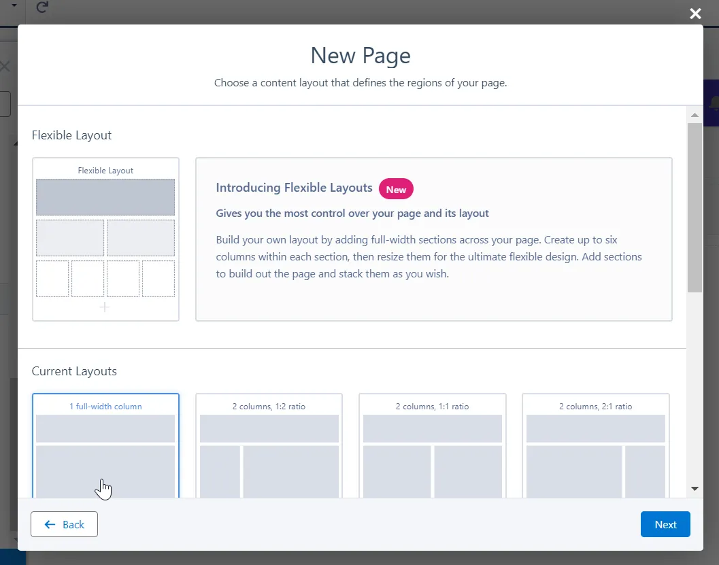
Task: Choose the 2 columns, 2:1 ratio layout
Action: click(x=595, y=445)
